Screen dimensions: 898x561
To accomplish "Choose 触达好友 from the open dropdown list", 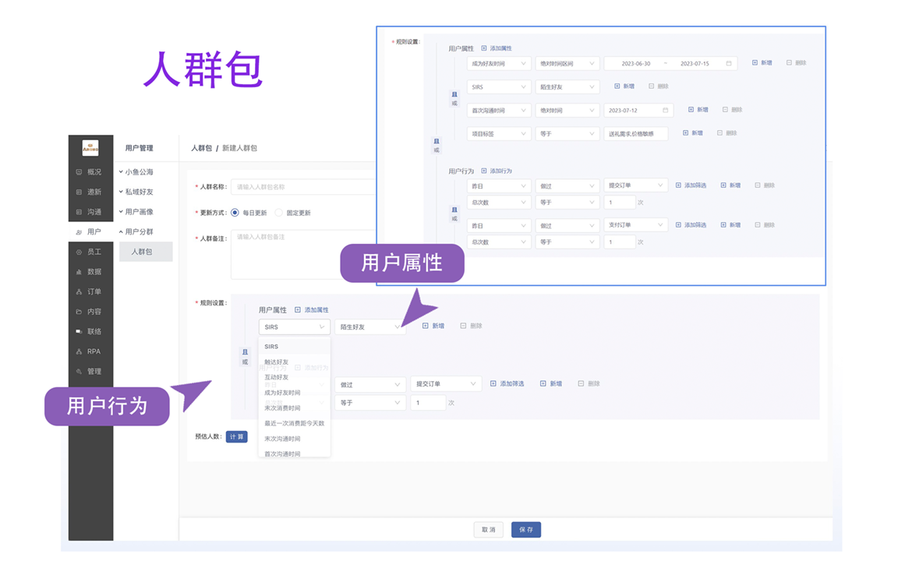I will (277, 362).
